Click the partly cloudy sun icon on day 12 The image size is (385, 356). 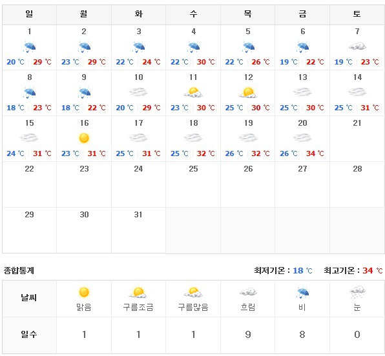pyautogui.click(x=248, y=92)
